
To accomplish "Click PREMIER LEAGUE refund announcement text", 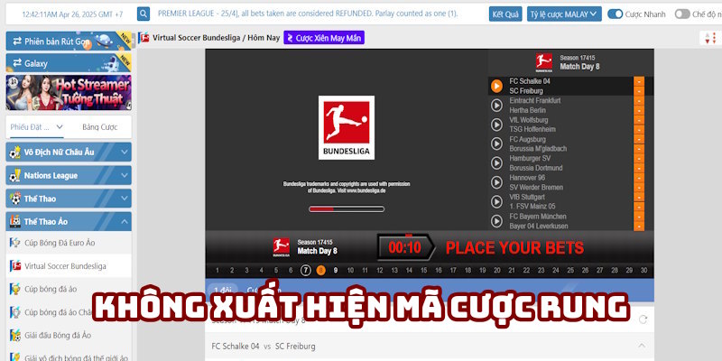I will (x=308, y=14).
